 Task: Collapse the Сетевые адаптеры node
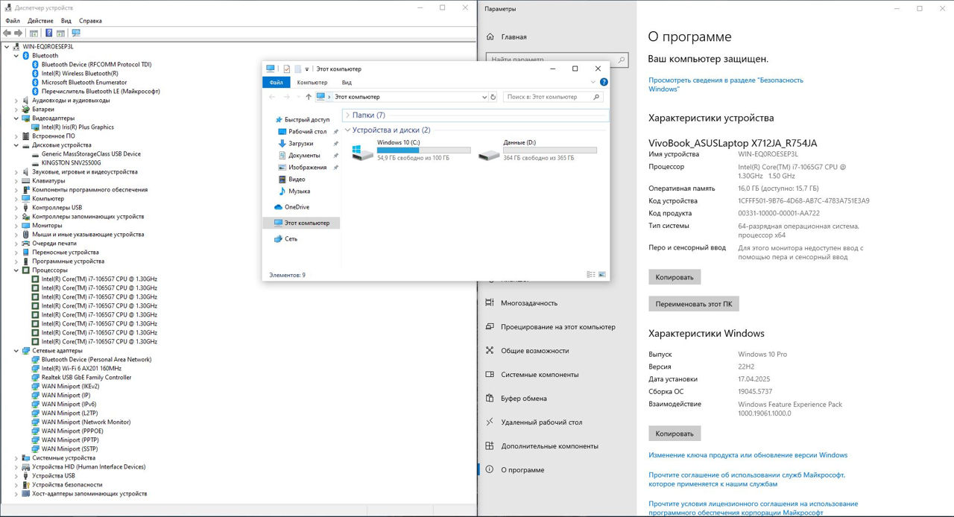(x=16, y=350)
